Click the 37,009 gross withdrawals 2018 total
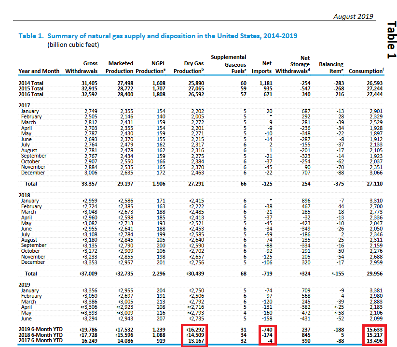 point(87,273)
